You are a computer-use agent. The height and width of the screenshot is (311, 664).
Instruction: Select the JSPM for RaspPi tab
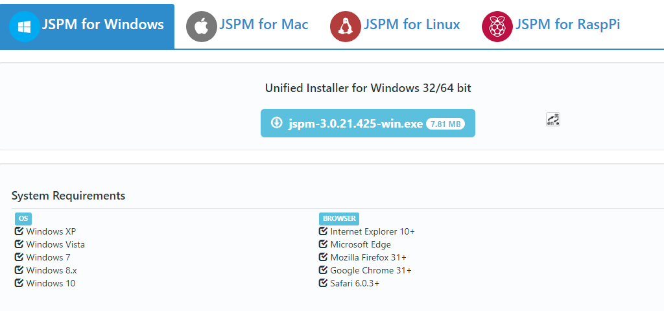tap(567, 25)
